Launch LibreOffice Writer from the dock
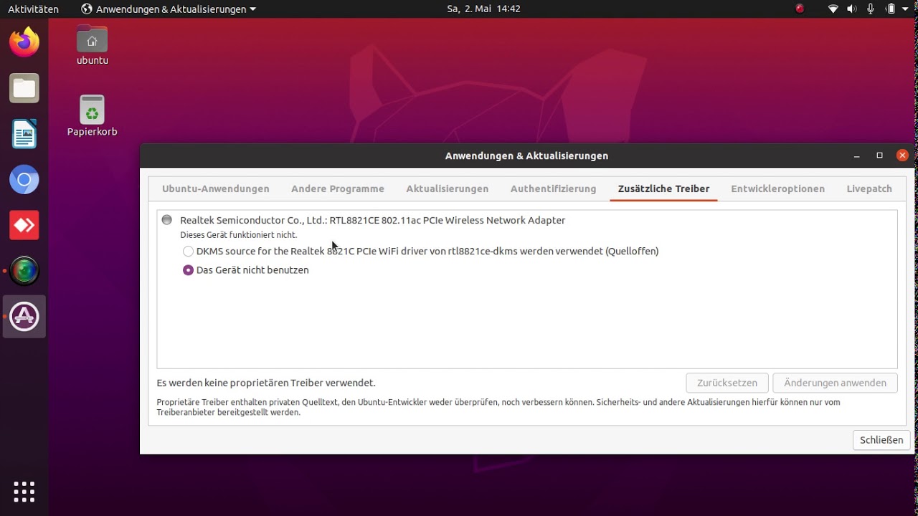 coord(24,134)
